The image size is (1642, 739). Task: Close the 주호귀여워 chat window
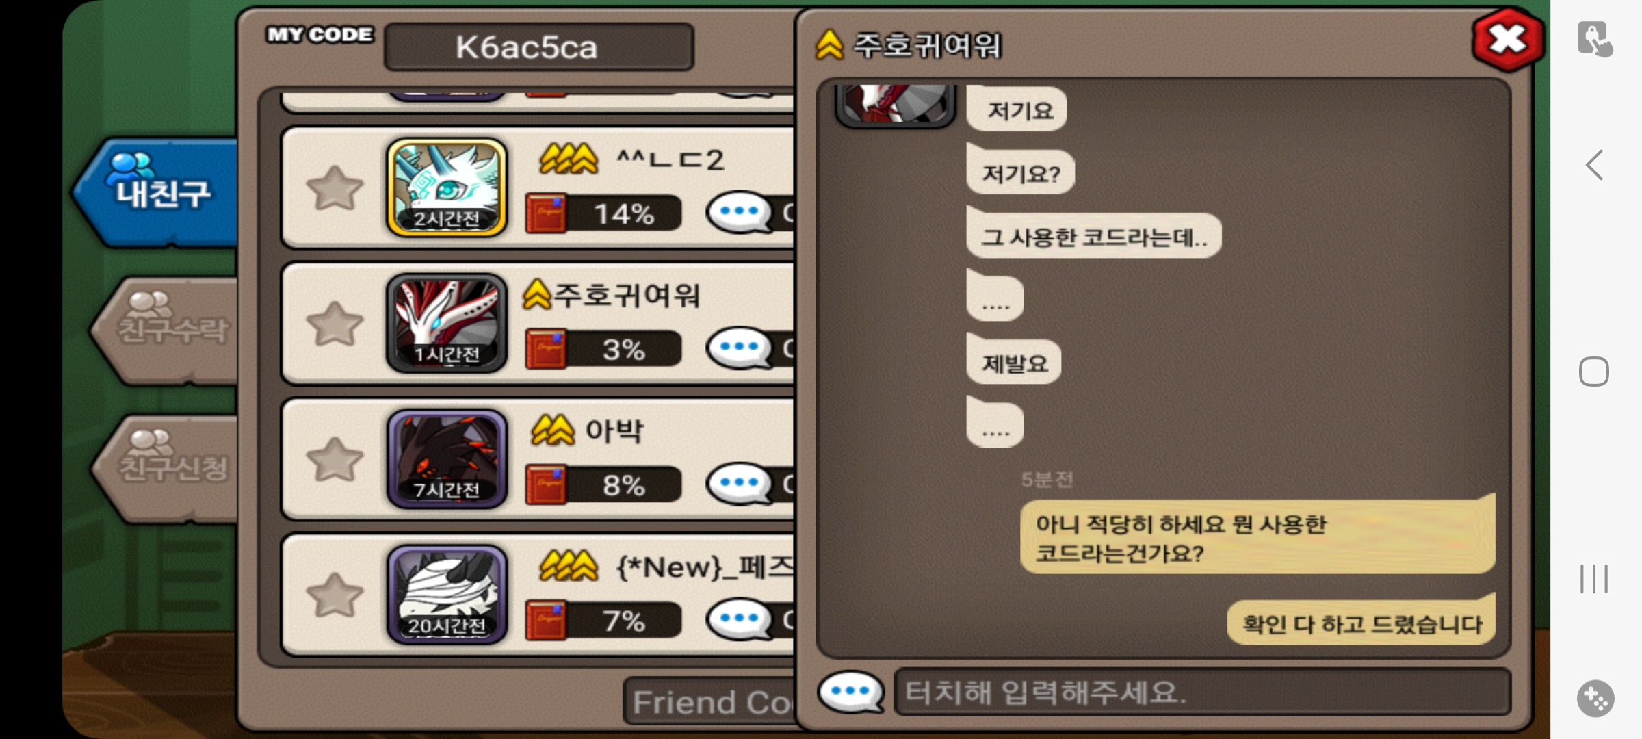[x=1507, y=40]
